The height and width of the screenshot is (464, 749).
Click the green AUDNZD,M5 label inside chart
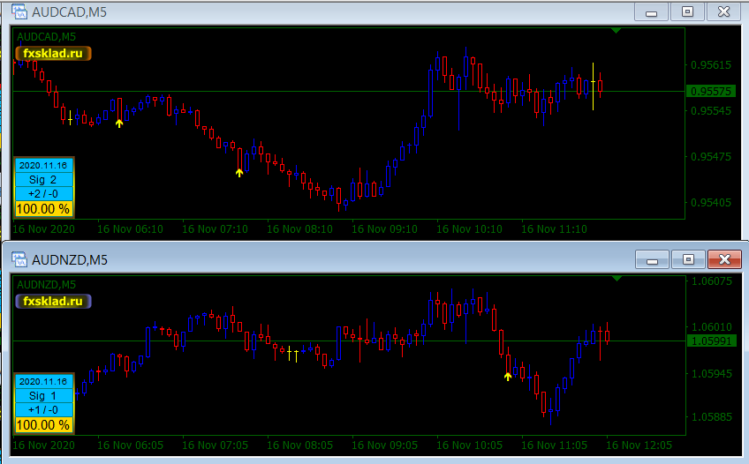[x=46, y=285]
